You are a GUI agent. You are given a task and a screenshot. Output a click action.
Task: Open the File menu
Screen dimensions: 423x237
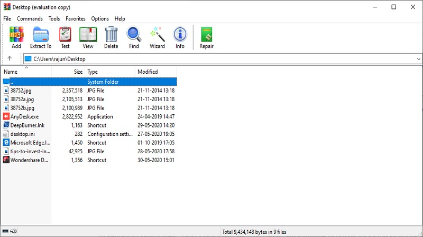(x=7, y=18)
